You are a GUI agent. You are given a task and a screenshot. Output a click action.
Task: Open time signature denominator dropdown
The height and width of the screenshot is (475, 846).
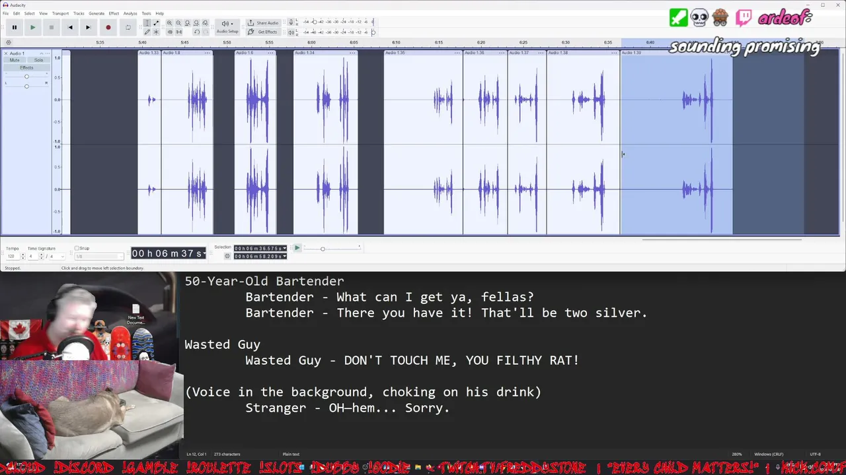[58, 256]
